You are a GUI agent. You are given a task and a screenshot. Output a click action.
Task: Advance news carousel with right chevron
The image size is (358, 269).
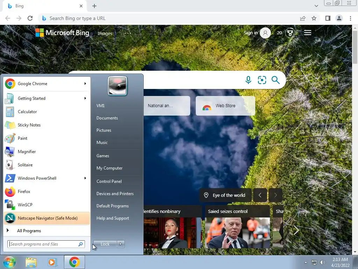coord(296,230)
